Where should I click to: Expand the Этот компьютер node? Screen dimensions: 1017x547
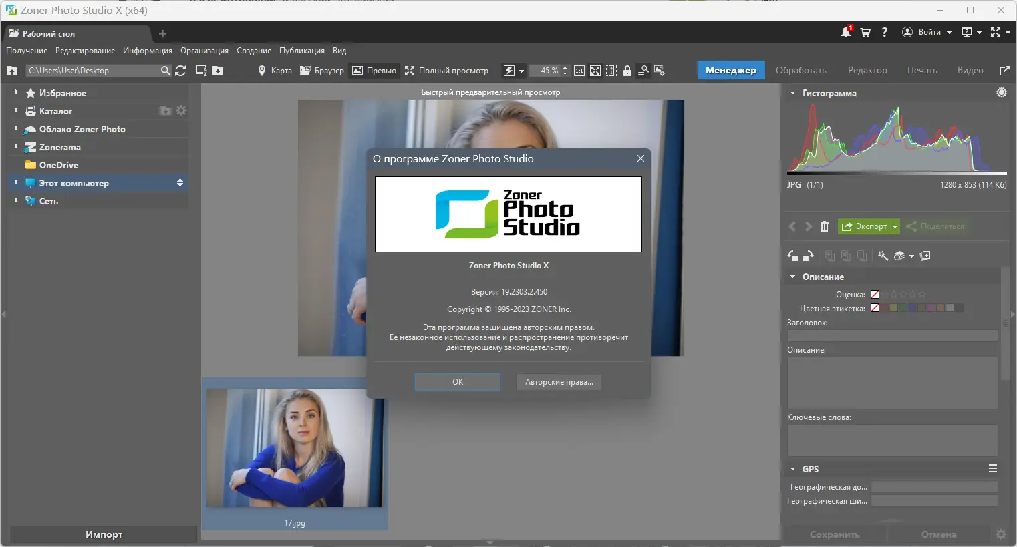point(16,183)
